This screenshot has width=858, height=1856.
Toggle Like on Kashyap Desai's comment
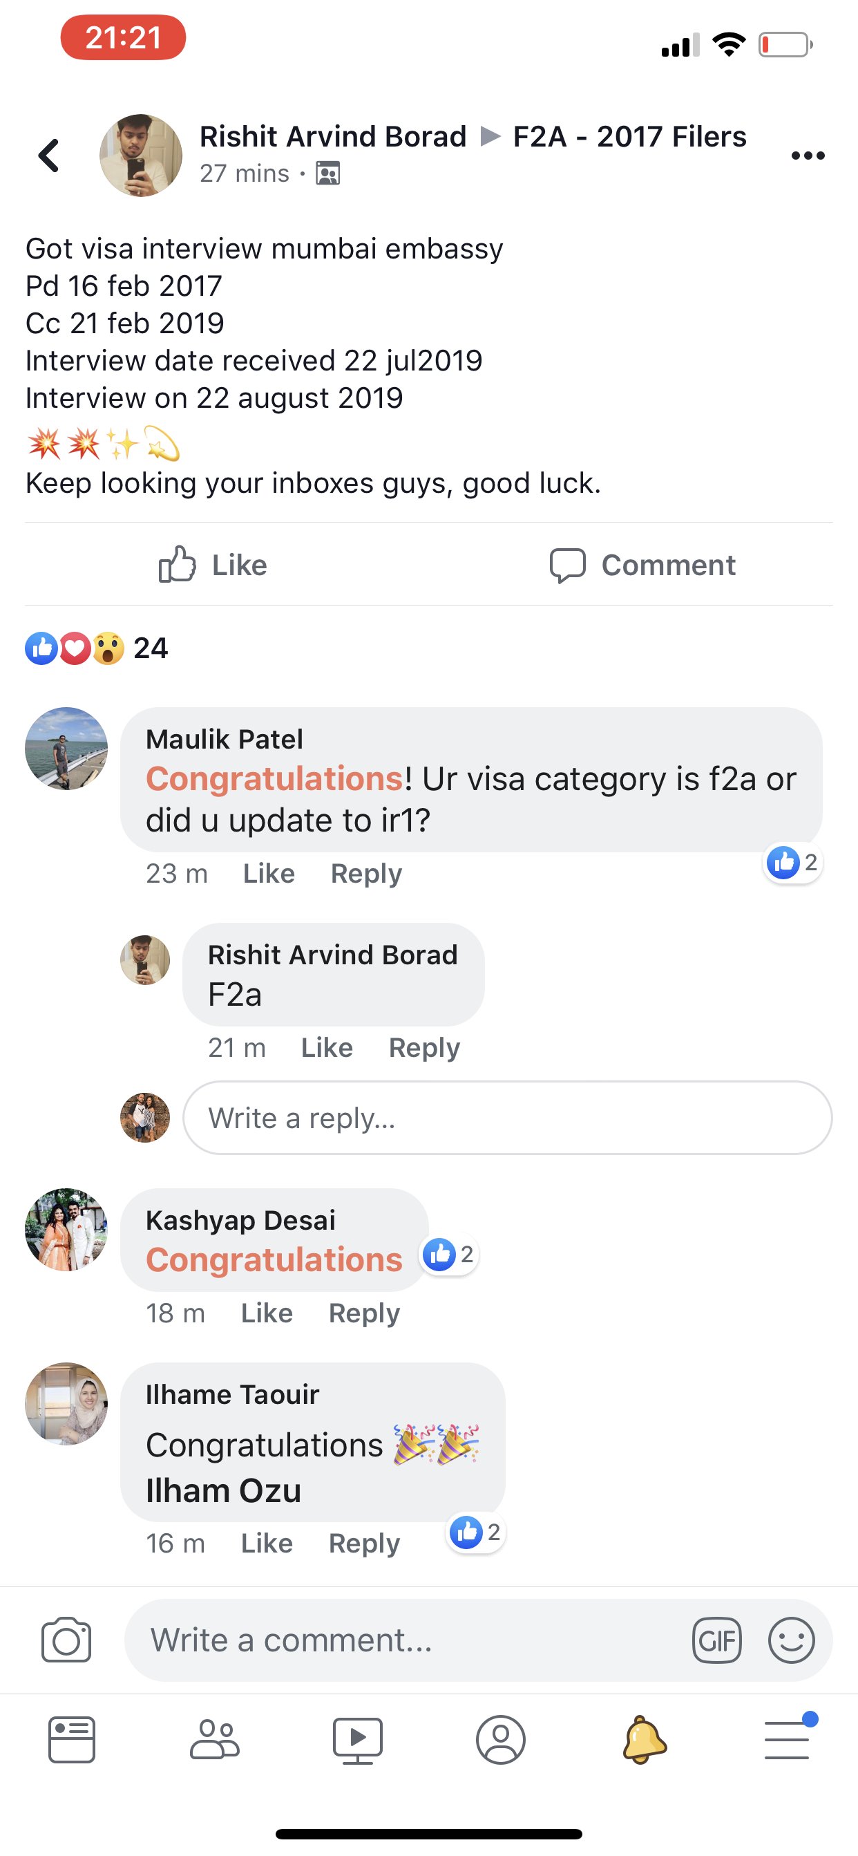(x=267, y=1313)
